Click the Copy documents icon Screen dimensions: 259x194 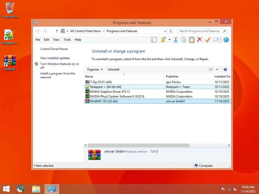[184, 40]
